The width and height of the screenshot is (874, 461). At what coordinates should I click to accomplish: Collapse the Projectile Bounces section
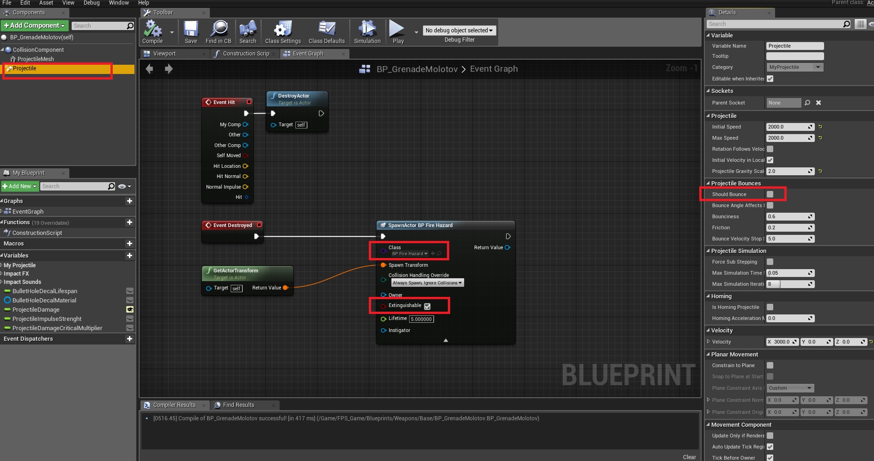coord(709,183)
